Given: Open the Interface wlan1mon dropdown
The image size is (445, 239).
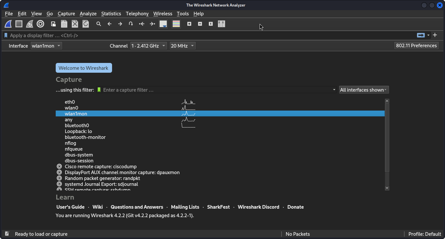Looking at the screenshot, I should (x=46, y=46).
